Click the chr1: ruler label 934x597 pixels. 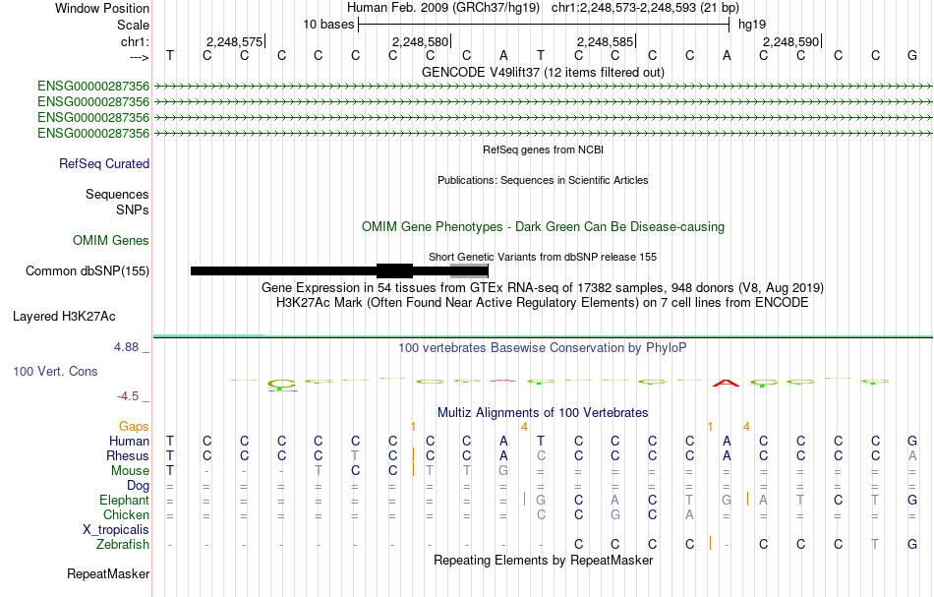point(135,41)
